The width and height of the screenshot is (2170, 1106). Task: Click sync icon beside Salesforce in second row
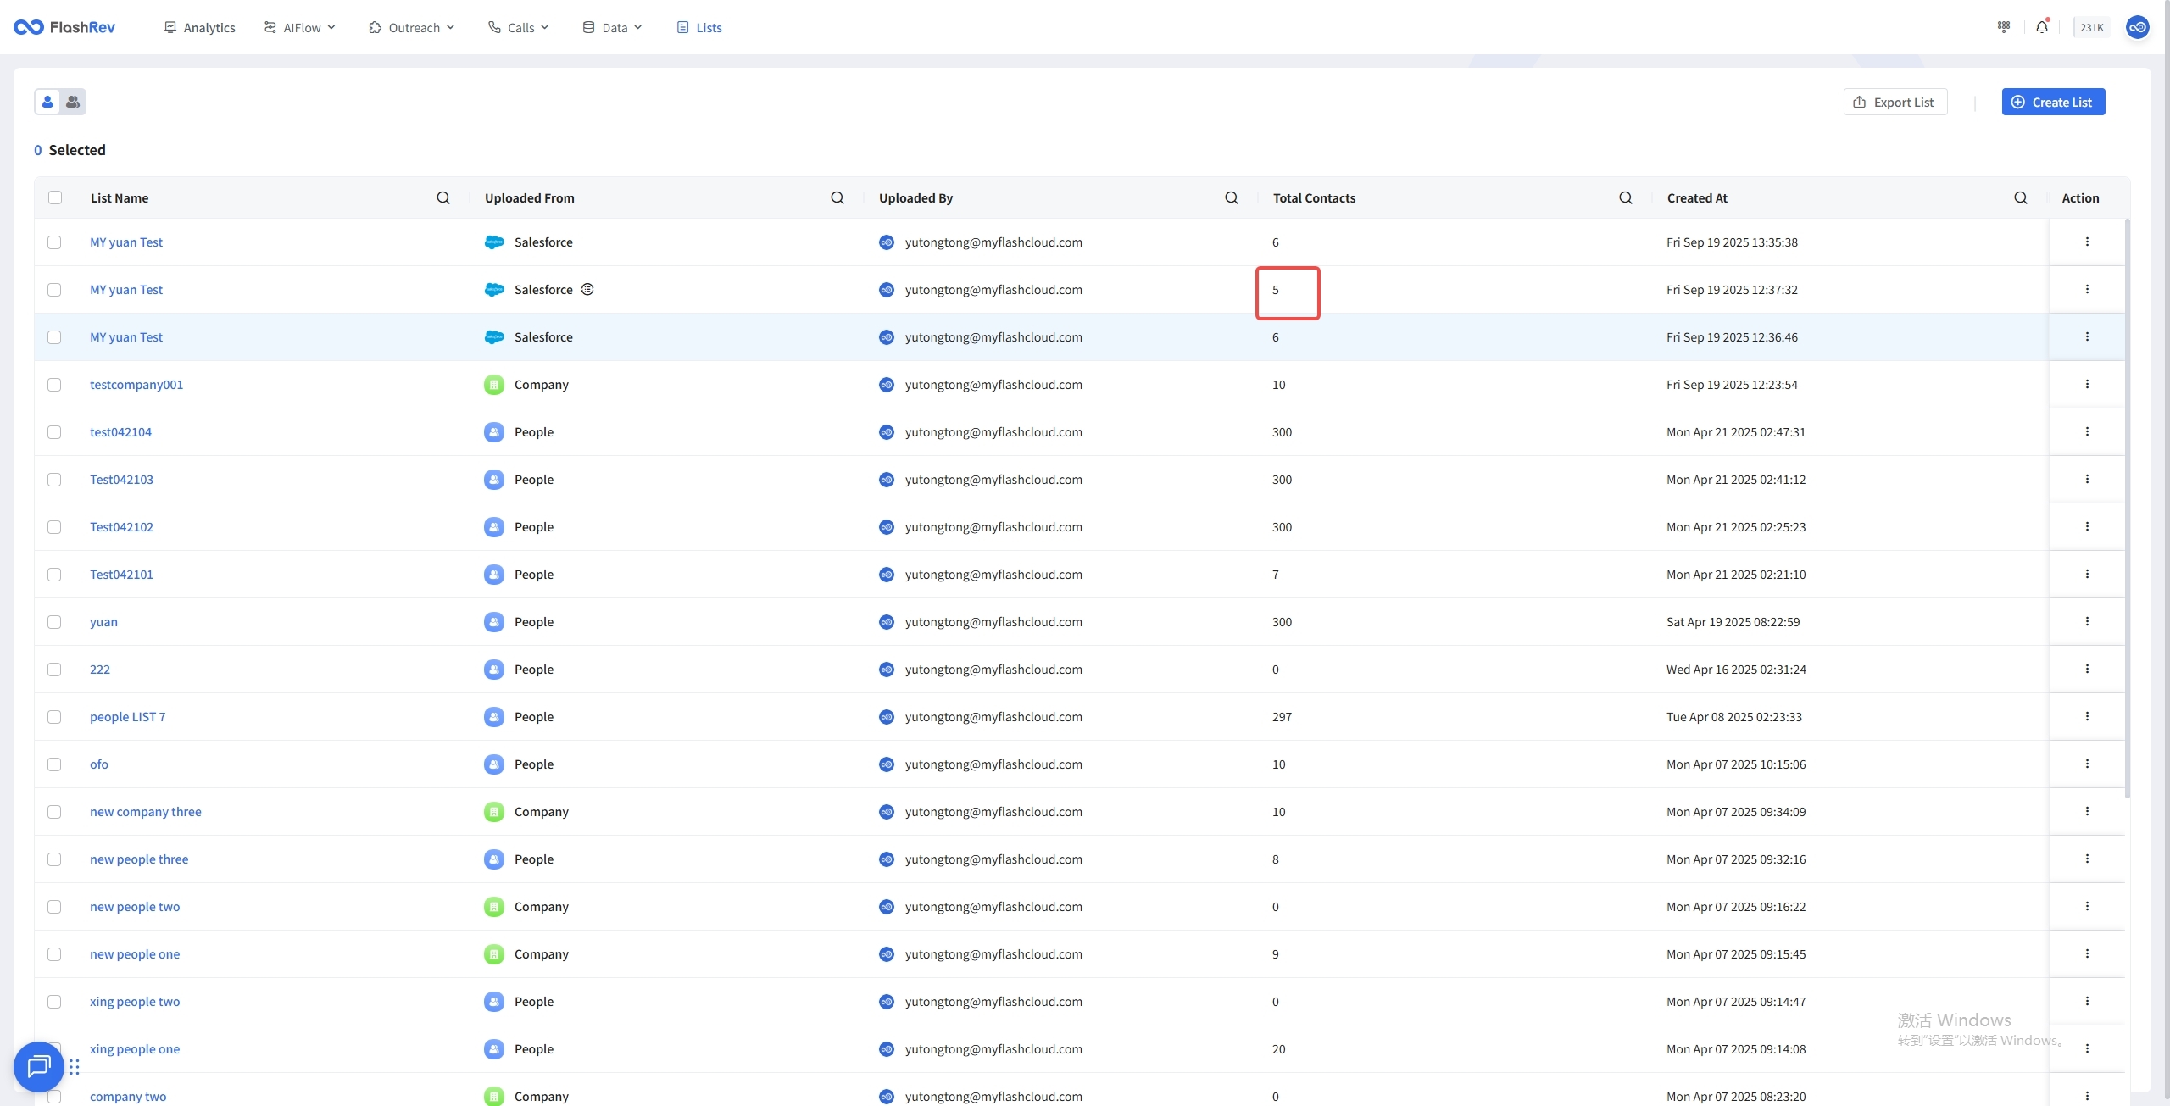click(587, 289)
